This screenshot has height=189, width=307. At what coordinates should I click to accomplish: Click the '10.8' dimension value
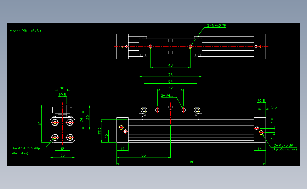[261, 101]
